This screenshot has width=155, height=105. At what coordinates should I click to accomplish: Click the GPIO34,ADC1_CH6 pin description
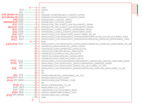pos(56,20)
